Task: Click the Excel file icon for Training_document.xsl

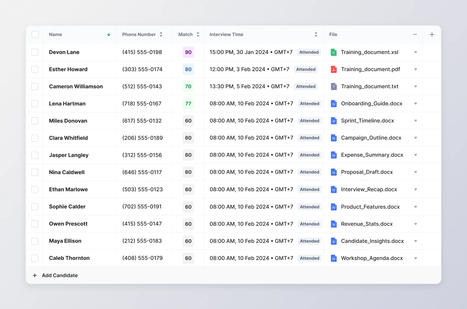Action: point(334,53)
